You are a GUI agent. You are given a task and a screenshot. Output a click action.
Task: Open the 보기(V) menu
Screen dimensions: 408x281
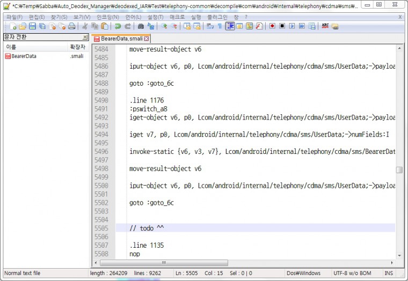82,17
